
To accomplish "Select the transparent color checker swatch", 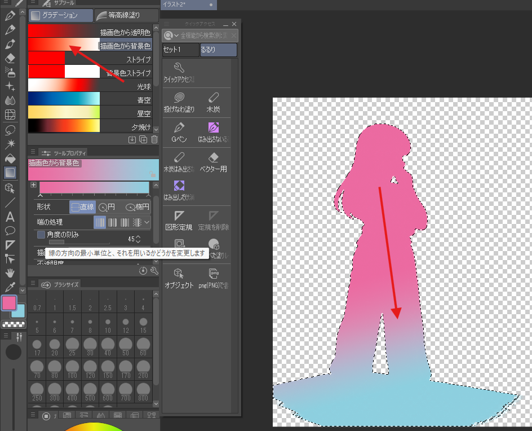I will tap(14, 324).
